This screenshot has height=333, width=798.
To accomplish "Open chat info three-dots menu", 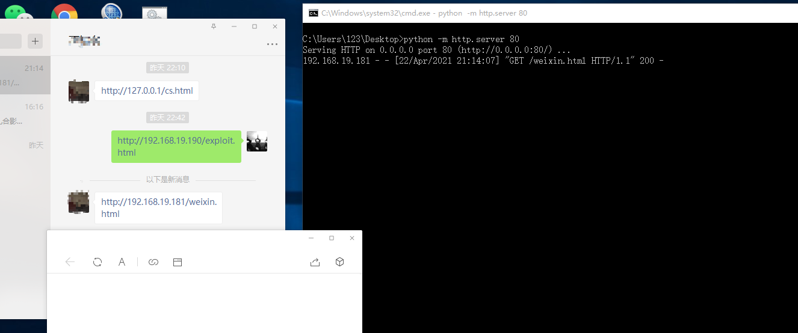I will pyautogui.click(x=272, y=44).
